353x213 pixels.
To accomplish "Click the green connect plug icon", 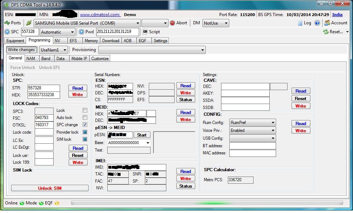I will pyautogui.click(x=29, y=23).
